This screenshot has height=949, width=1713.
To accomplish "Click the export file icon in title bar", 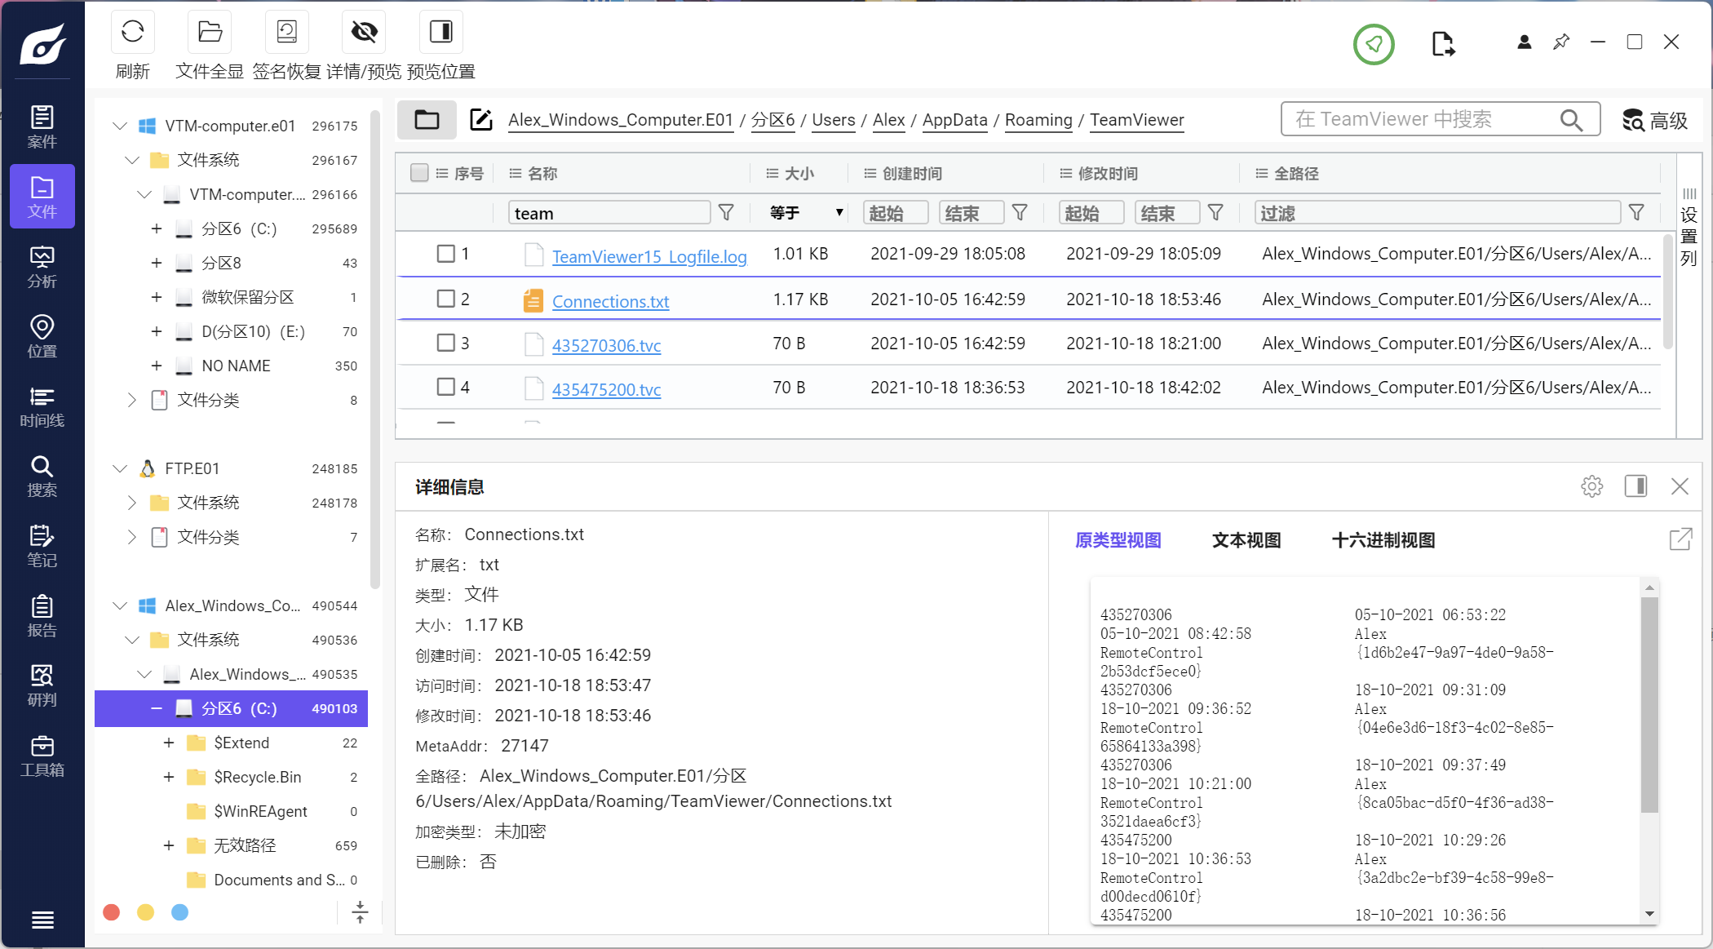I will (x=1443, y=43).
